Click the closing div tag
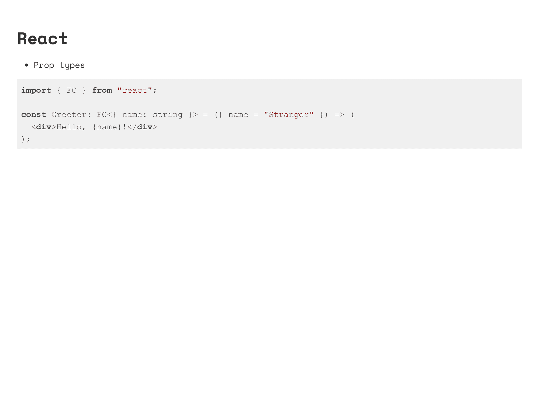This screenshot has height=404, width=539. [x=142, y=127]
